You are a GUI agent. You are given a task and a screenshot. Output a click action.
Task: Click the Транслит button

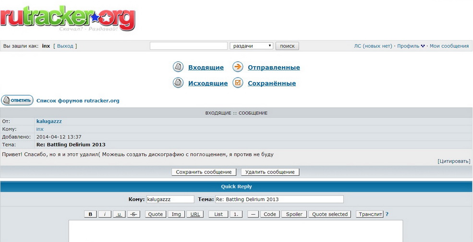pyautogui.click(x=370, y=214)
